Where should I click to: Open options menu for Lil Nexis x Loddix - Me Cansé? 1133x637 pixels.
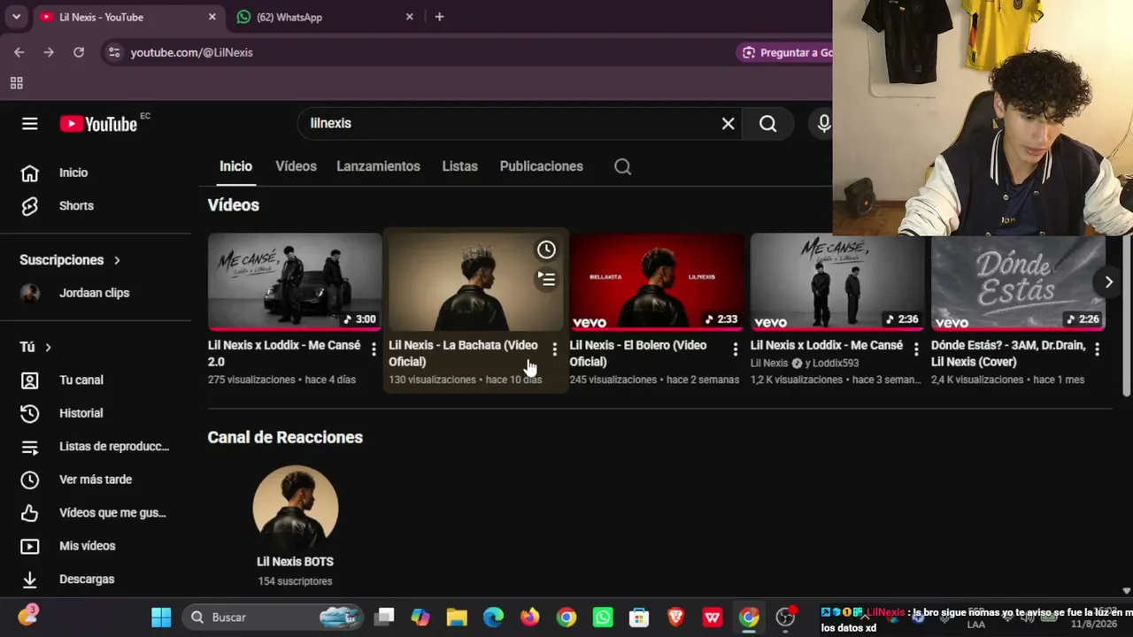click(x=916, y=349)
